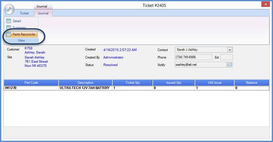The width and height of the screenshot is (273, 142).
Task: Open the Sarah Ashley site link
Action: [x=34, y=57]
